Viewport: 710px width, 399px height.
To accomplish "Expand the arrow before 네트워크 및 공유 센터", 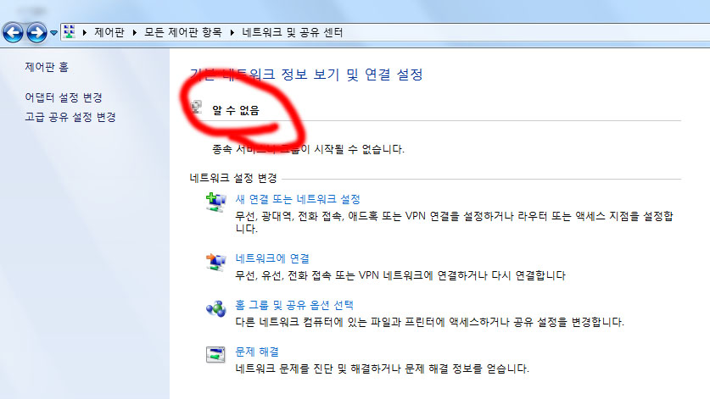I will pyautogui.click(x=232, y=32).
